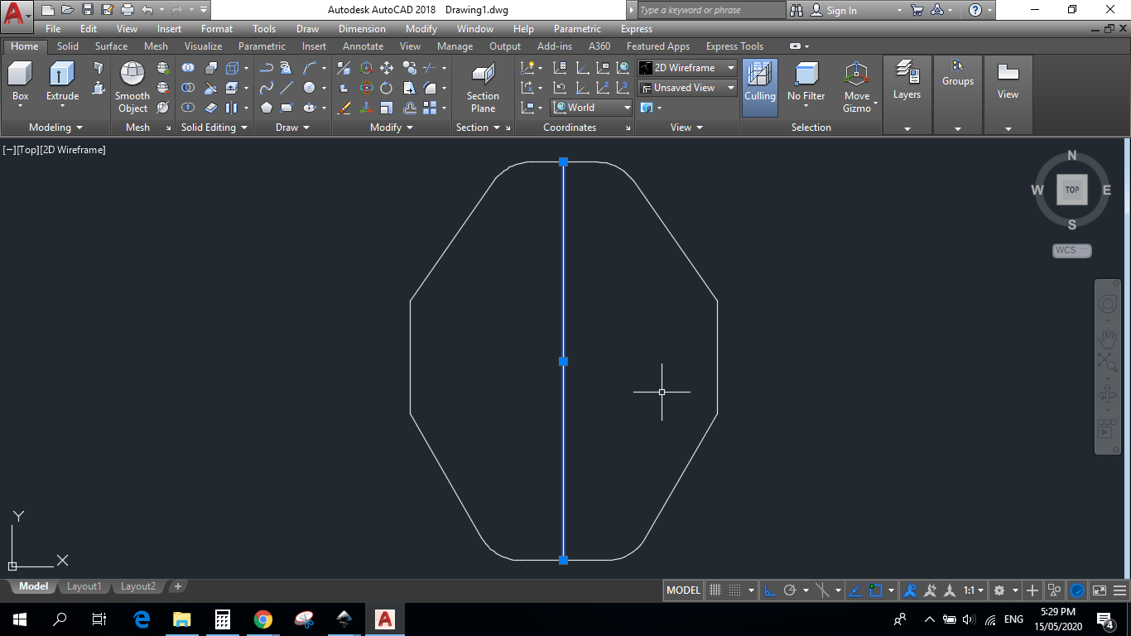1131x636 pixels.
Task: Click the Move Gizmo icon
Action: point(857,86)
